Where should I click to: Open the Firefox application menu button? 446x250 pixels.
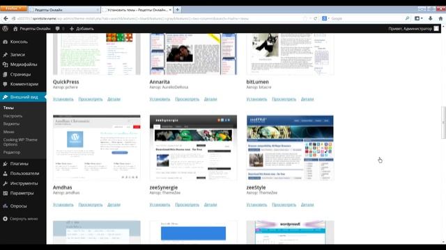[x=14, y=8]
